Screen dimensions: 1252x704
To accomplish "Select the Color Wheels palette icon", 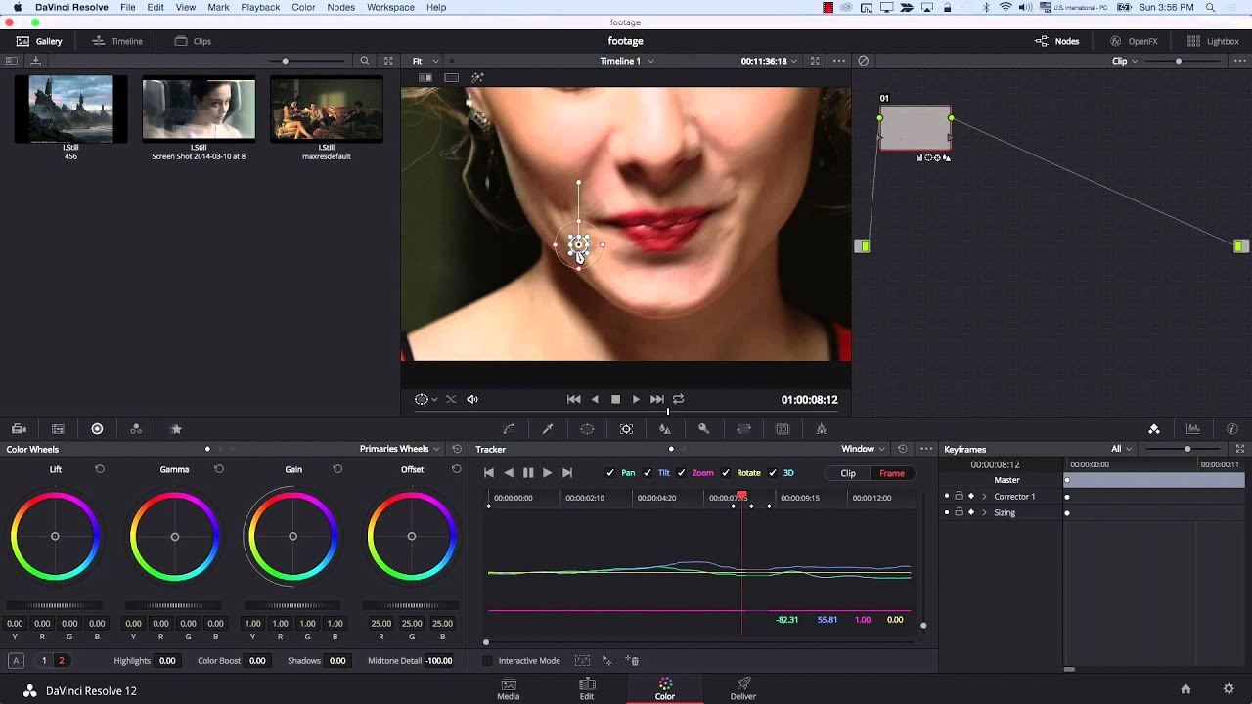I will pyautogui.click(x=97, y=429).
